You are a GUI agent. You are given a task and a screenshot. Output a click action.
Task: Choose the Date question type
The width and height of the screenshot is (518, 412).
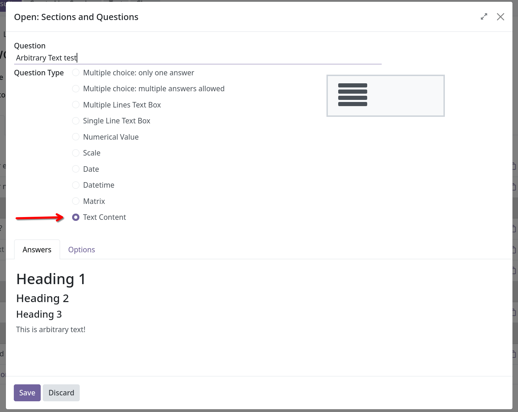[76, 169]
